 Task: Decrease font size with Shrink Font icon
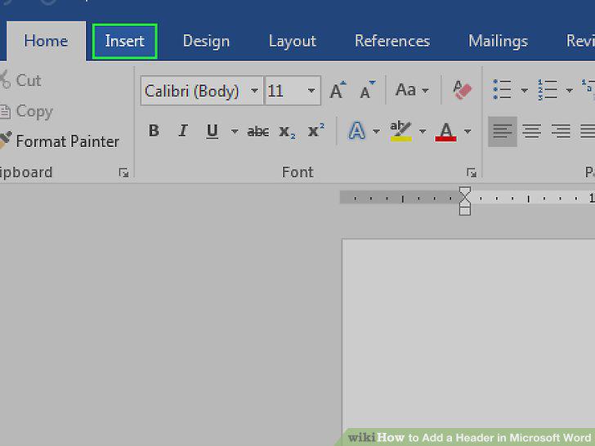tap(367, 90)
